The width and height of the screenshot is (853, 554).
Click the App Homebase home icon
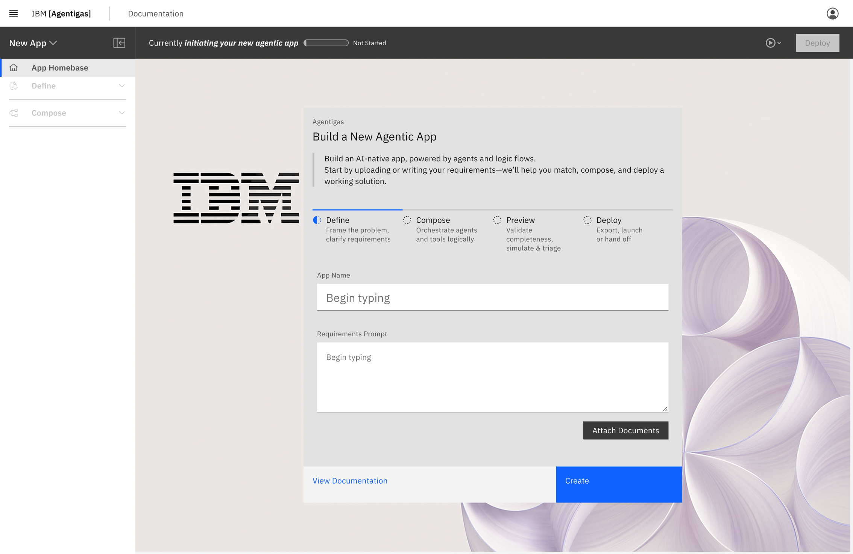pos(14,68)
